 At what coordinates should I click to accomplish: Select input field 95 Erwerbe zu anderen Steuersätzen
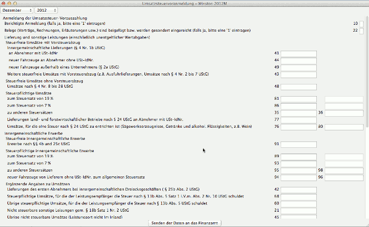(x=299, y=171)
